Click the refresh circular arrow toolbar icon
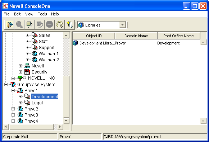The image size is (209, 142). coord(60,25)
